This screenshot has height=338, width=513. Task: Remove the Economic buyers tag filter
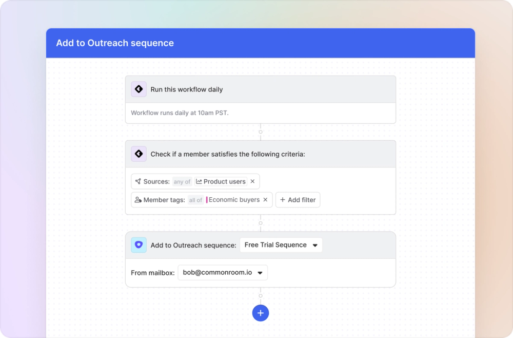[266, 200]
